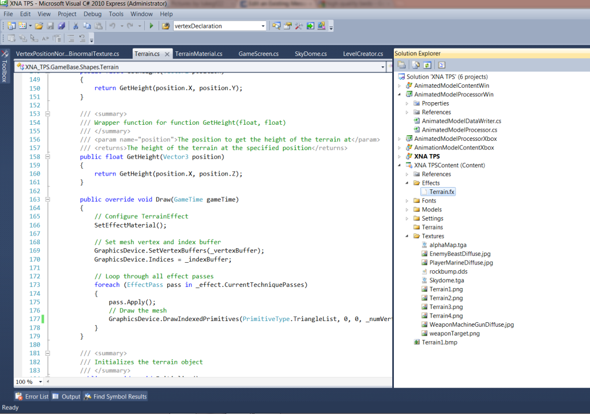Open the Output panel

[x=66, y=396]
